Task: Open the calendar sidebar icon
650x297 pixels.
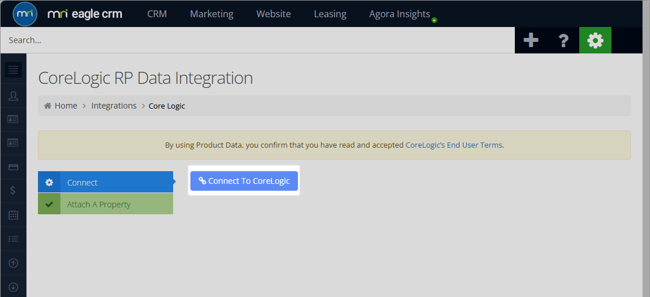Action: point(13,215)
